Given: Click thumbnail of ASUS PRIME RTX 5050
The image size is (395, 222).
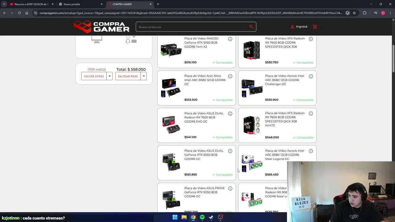Looking at the screenshot, I should coord(171,199).
